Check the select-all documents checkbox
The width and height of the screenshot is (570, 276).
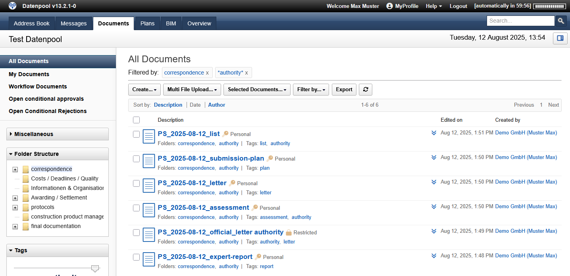(136, 120)
